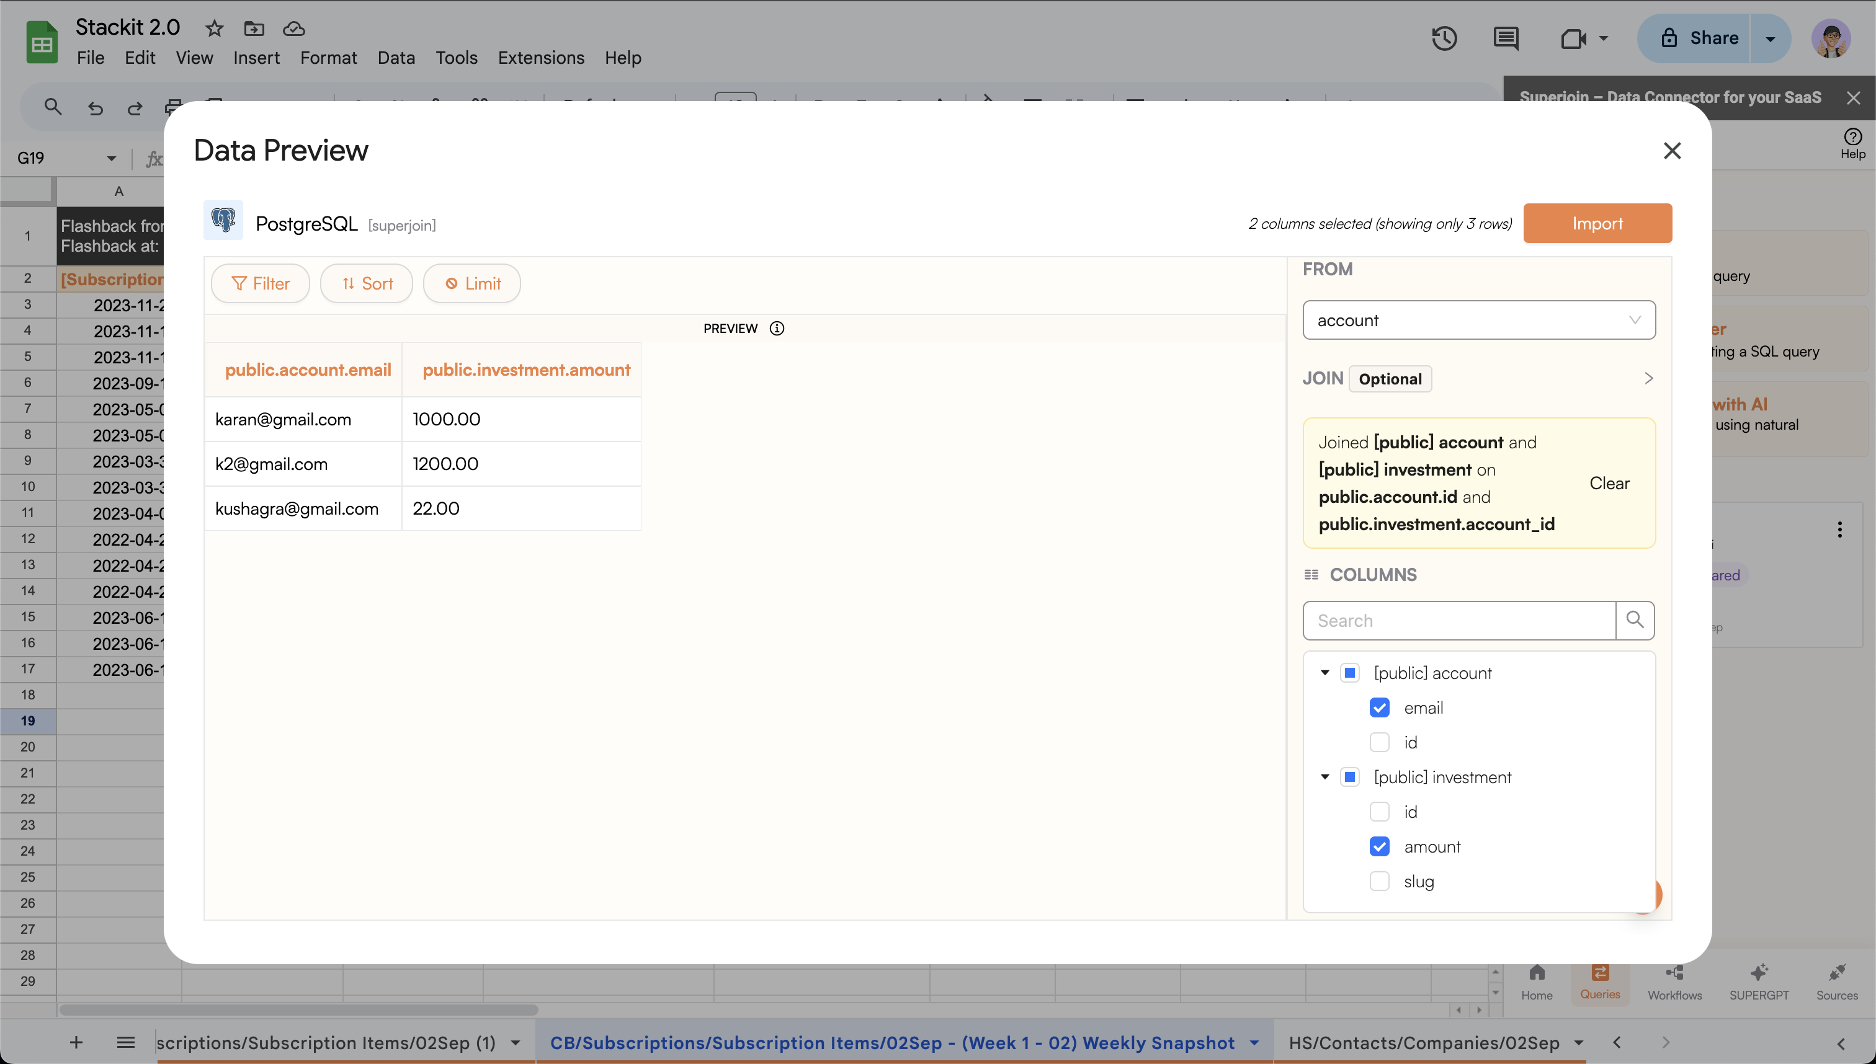This screenshot has height=1064, width=1876.
Task: Open the comments icon
Action: [x=1506, y=38]
